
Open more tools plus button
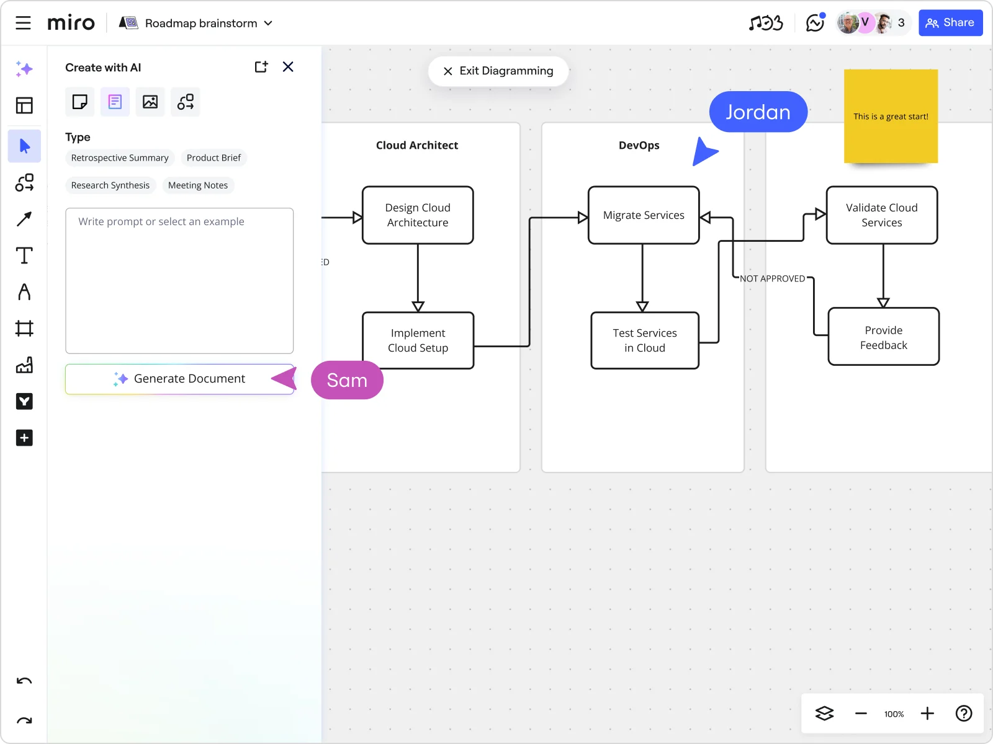coord(24,438)
